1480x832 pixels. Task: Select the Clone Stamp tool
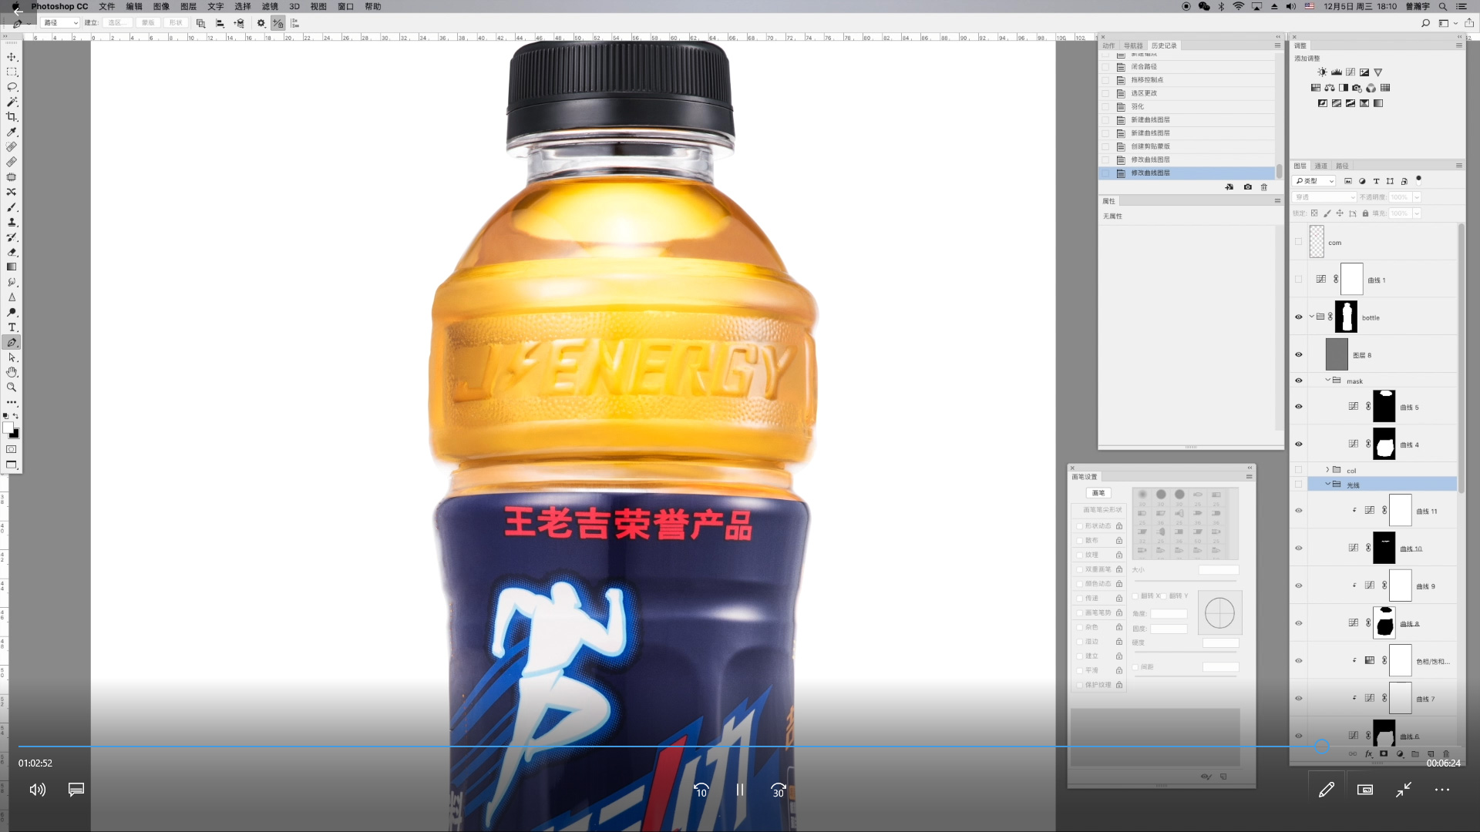pyautogui.click(x=12, y=222)
